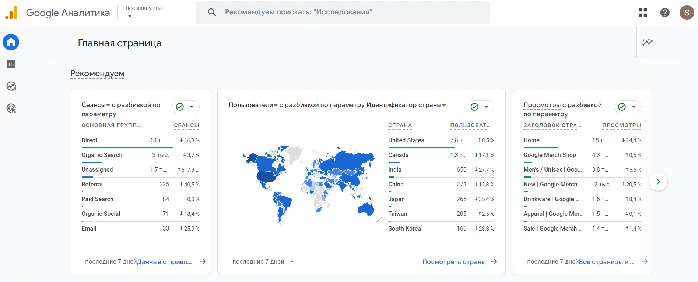
Task: Click green check icon on Сеансы card
Action: 180,107
